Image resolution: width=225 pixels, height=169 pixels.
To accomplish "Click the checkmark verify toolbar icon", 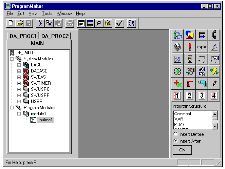I will click(x=119, y=23).
